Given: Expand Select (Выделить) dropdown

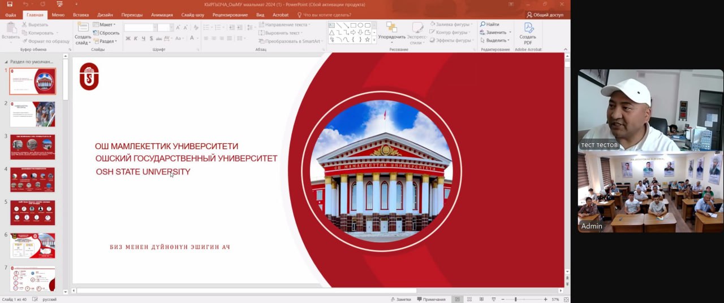Looking at the screenshot, I should (495, 41).
